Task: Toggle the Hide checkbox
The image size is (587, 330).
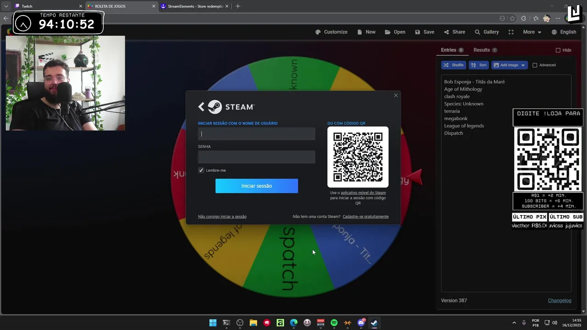Action: [x=558, y=50]
